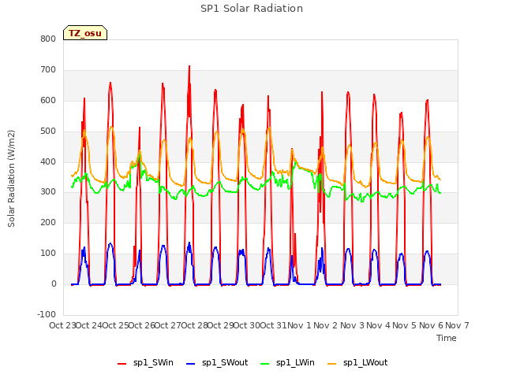Click the Nov 2 x-axis tick label
505x378 pixels.
pos(325,325)
